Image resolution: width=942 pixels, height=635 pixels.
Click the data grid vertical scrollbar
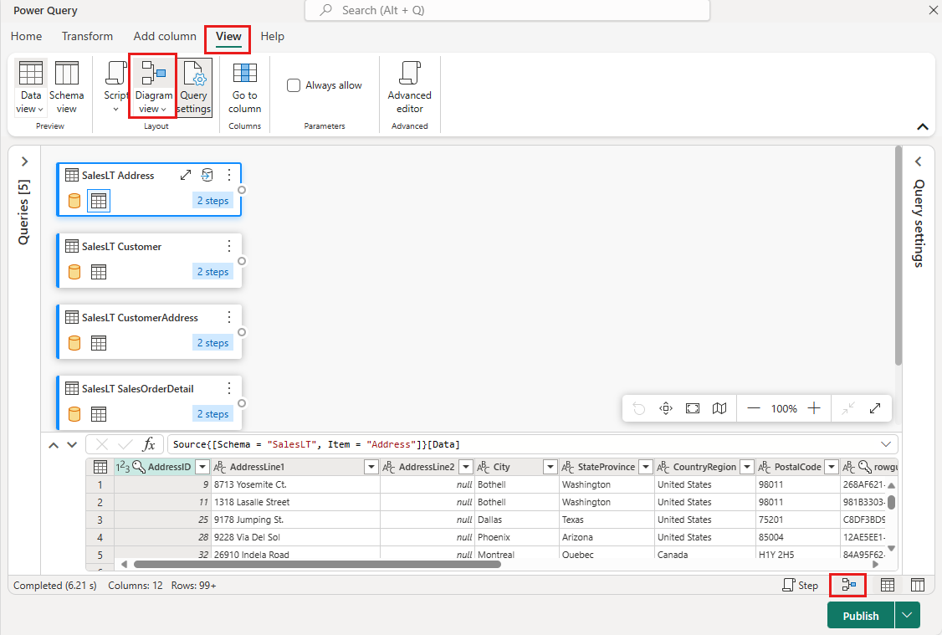coord(892,502)
